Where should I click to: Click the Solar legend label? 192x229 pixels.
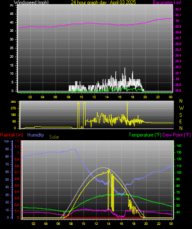[54, 137]
